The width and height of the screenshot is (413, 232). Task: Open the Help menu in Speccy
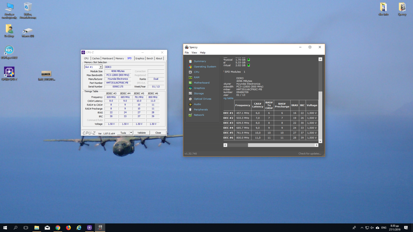(x=203, y=53)
